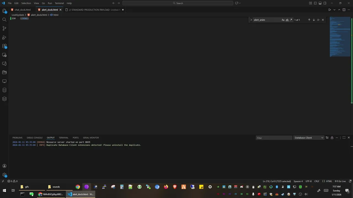Toggle Primary Side Bar visibility
Image resolution: width=353 pixels, height=198 pixels.
315,3
